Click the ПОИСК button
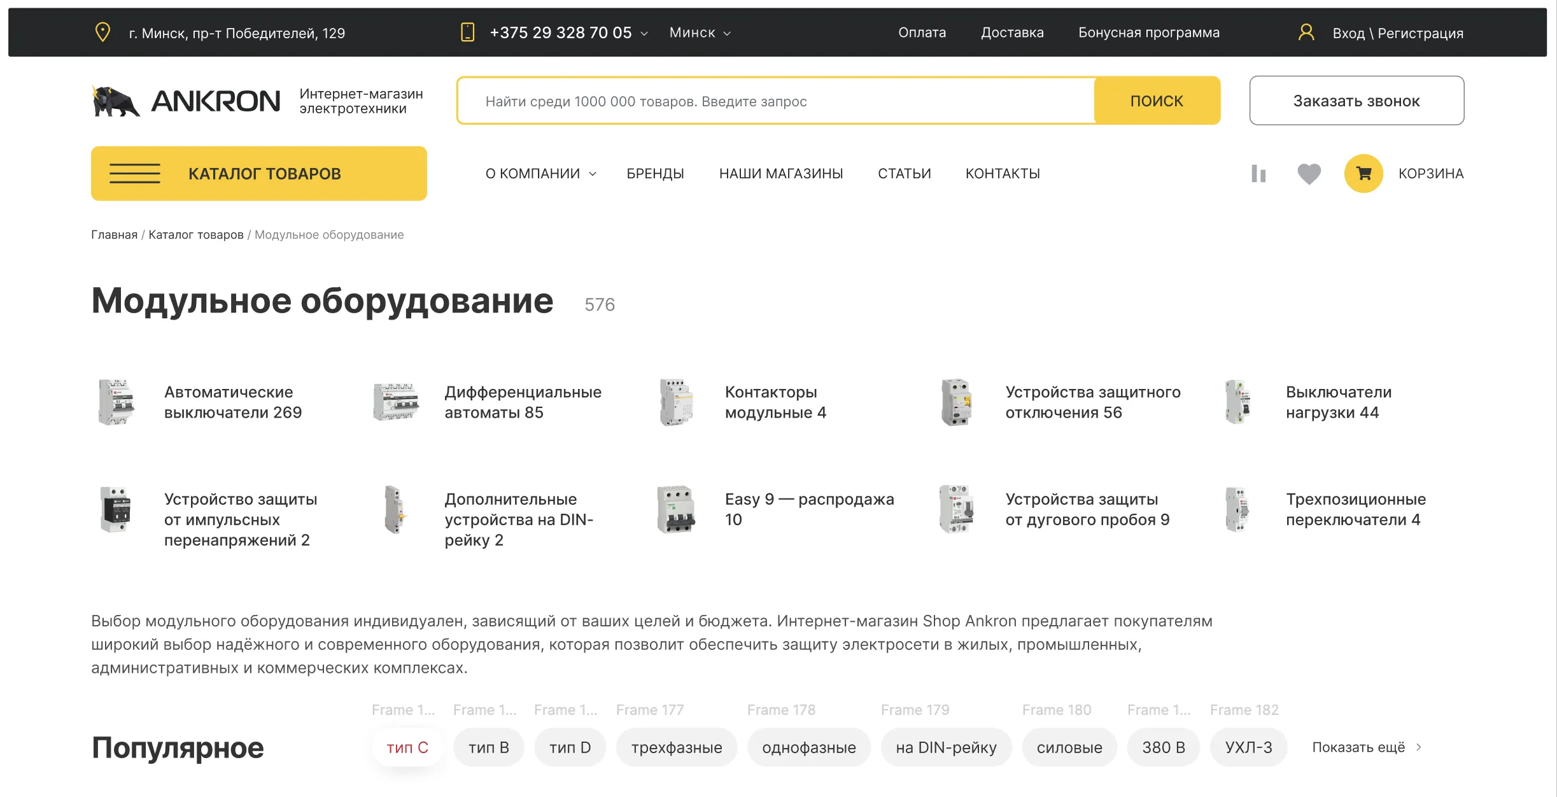1557x797 pixels. tap(1157, 101)
